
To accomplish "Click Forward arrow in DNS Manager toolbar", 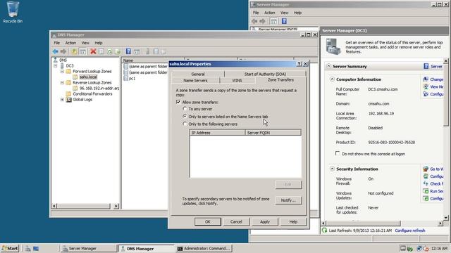I will coord(63,51).
